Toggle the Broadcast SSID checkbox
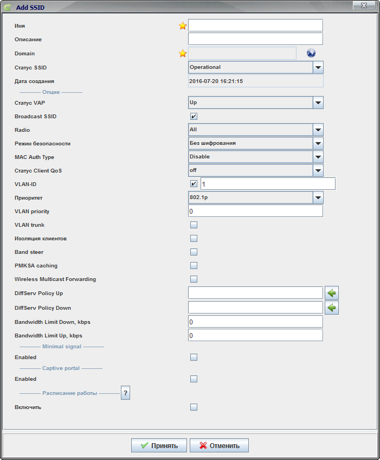 tap(194, 116)
